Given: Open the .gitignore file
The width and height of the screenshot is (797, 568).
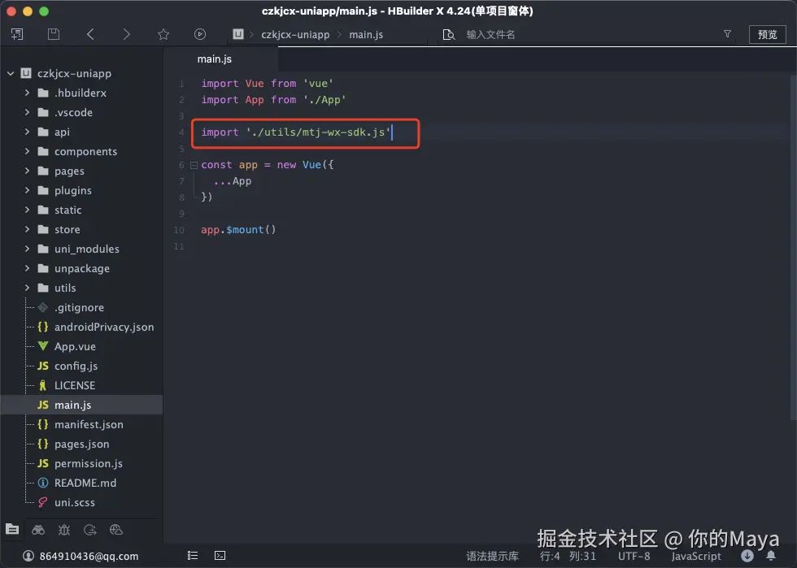Looking at the screenshot, I should tap(81, 307).
